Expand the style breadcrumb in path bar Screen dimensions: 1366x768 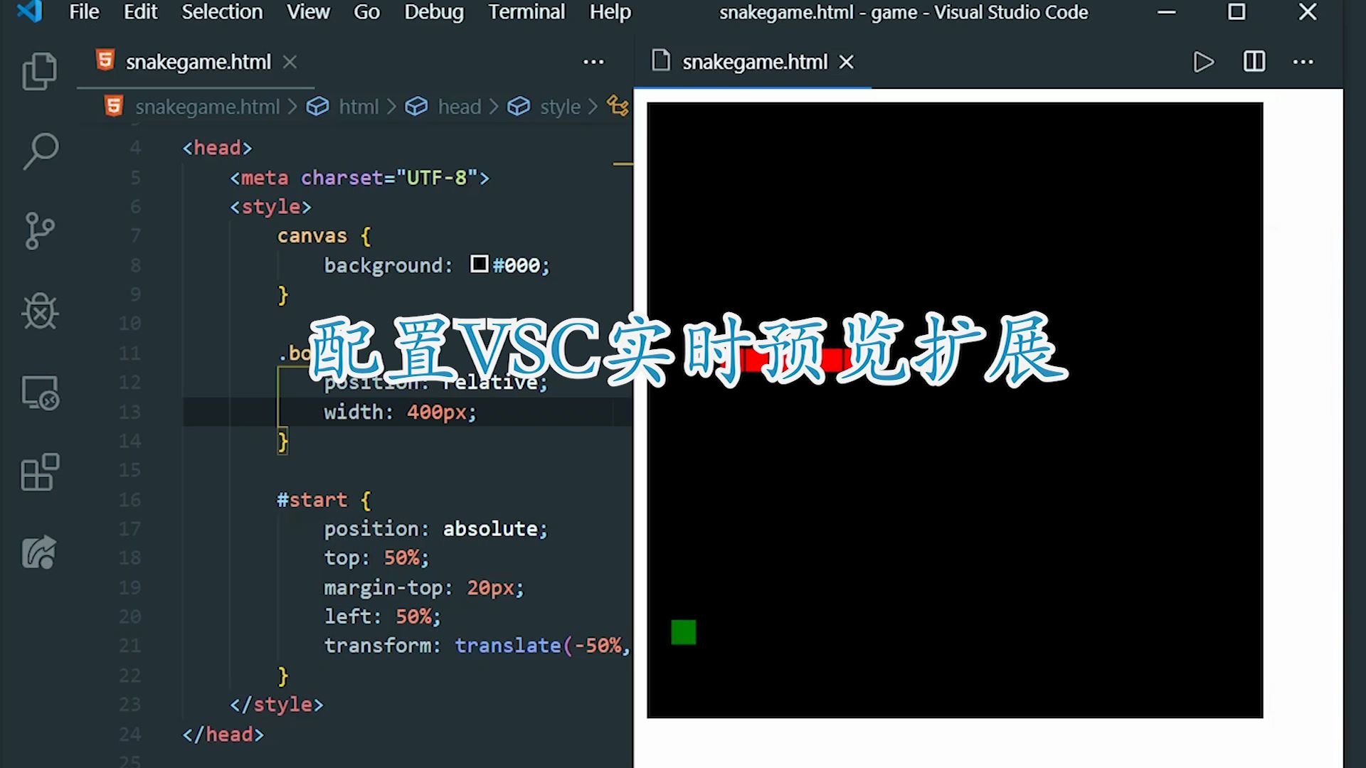pos(559,107)
